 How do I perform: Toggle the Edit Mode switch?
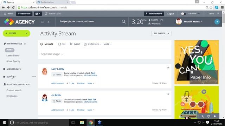(x=184, y=14)
